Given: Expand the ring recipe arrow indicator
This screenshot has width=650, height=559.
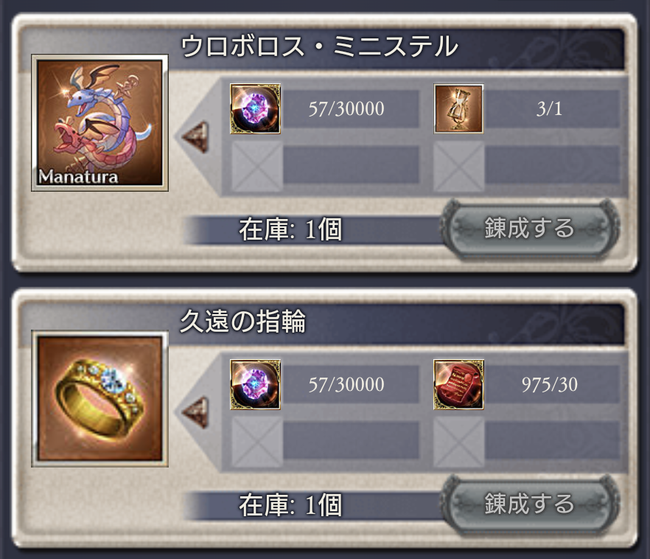Looking at the screenshot, I should pos(195,413).
